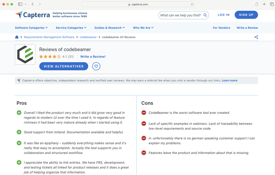275x175 pixels.
Task: Click the Reviews of codebeamer heading
Action: (x=65, y=50)
